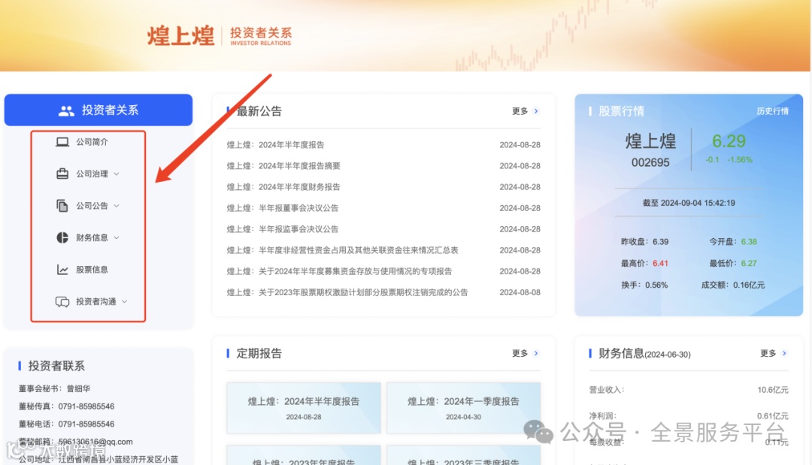Open announcement 煌上煌：2024年半年度报告
The image size is (812, 465).
[x=275, y=145]
